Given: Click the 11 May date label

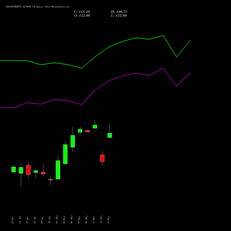Looking at the screenshot, I should [94, 219].
